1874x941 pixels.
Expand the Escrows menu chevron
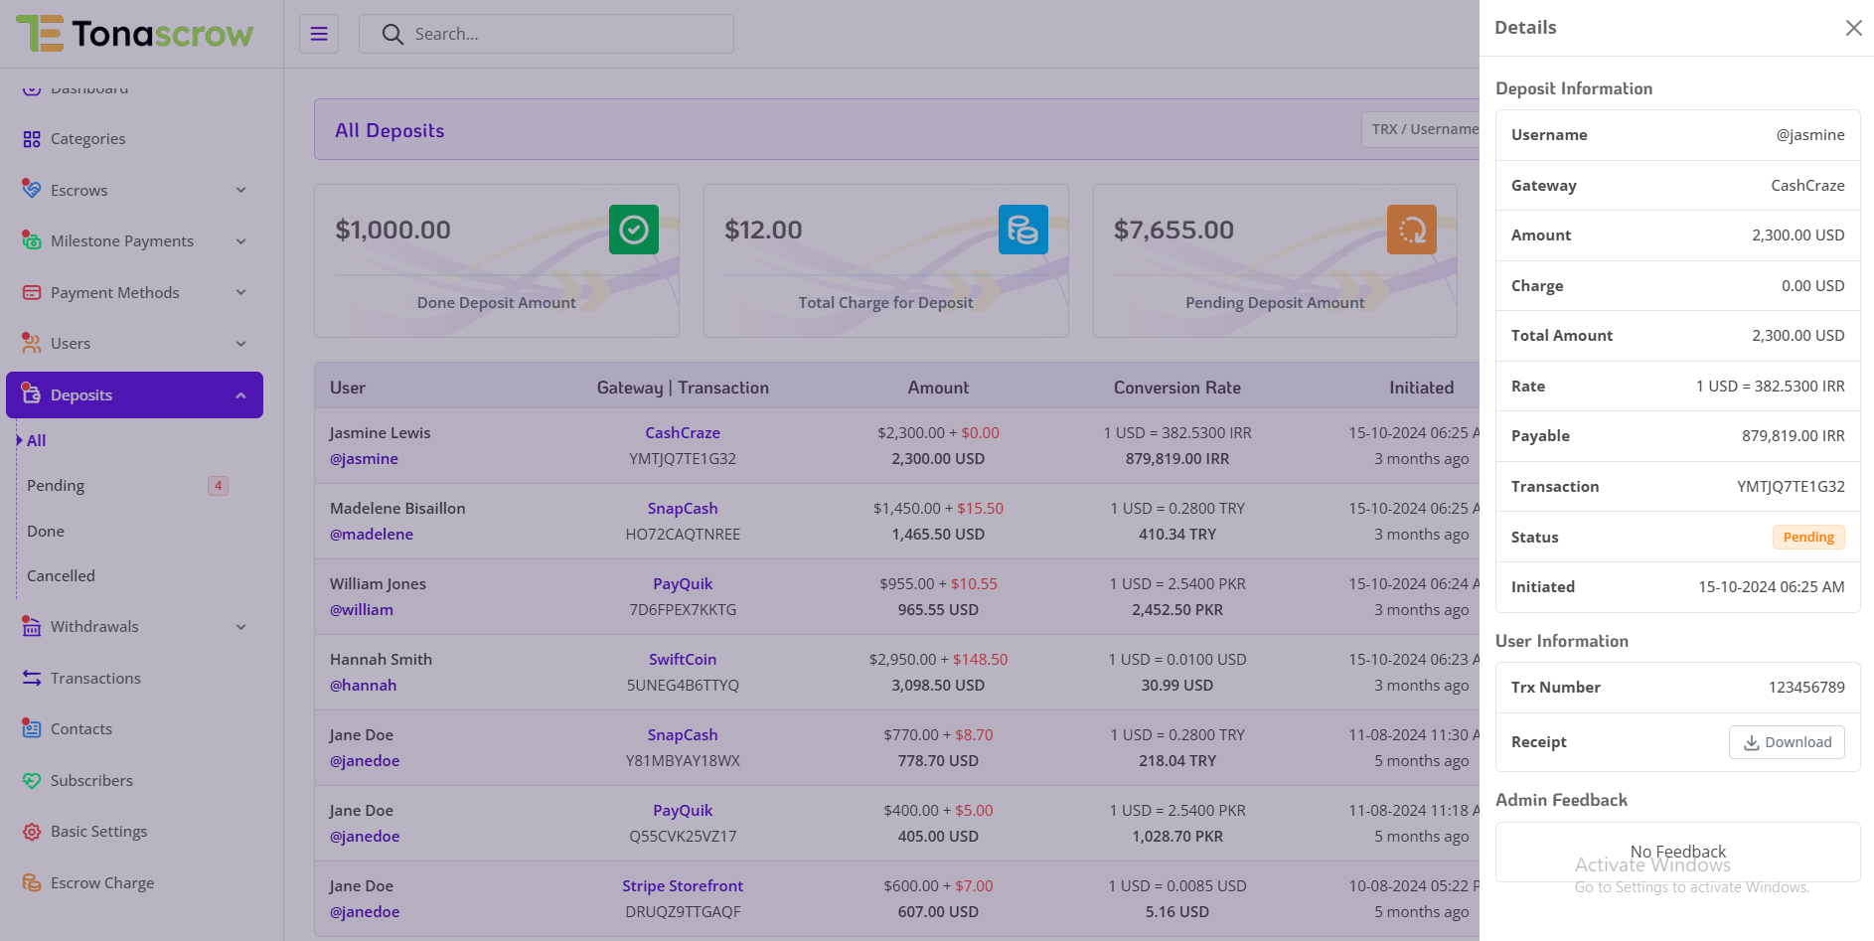[x=240, y=191]
